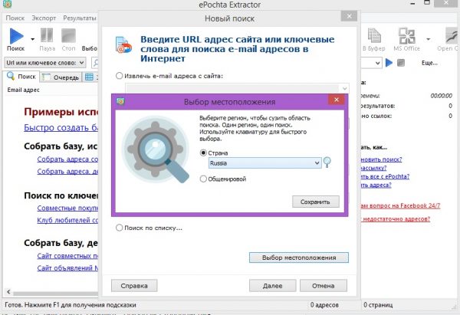This screenshot has width=460, height=315.
Task: Click the Еще... toolbar item
Action: pos(429,63)
